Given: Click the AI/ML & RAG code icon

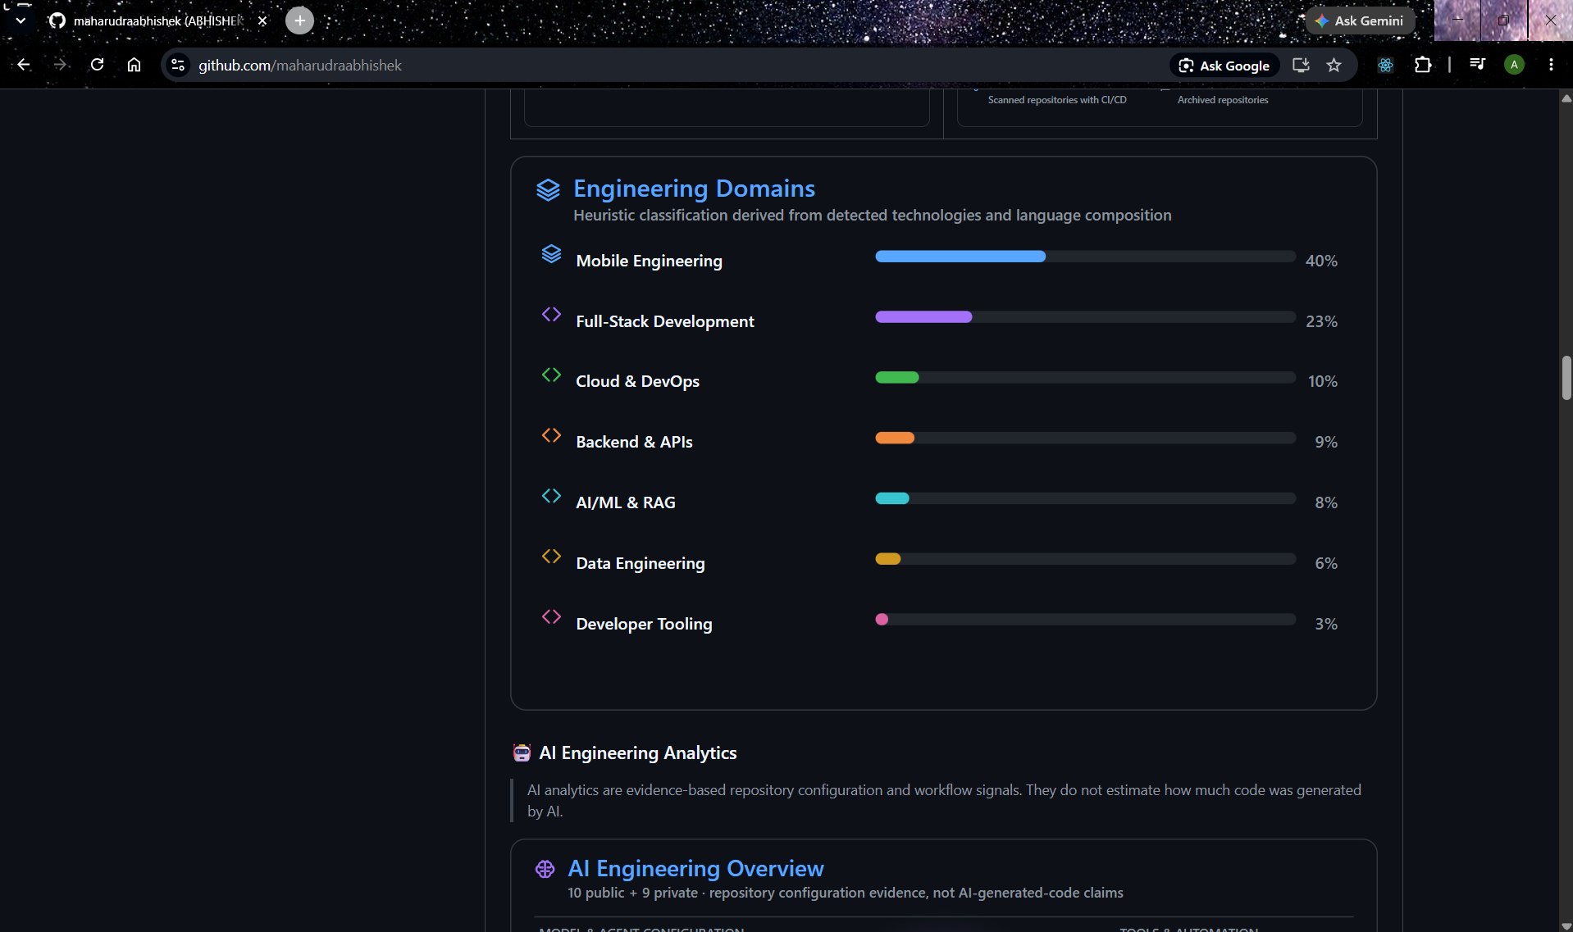Looking at the screenshot, I should pos(551,496).
